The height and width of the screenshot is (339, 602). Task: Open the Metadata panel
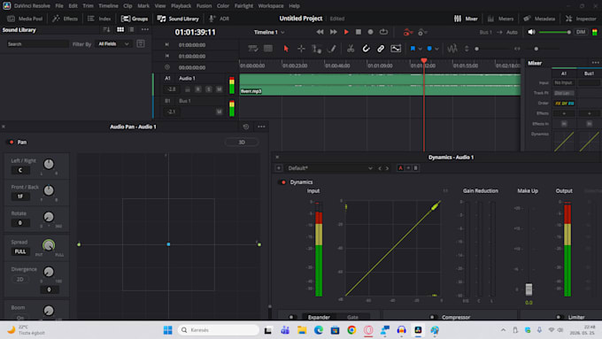[539, 19]
